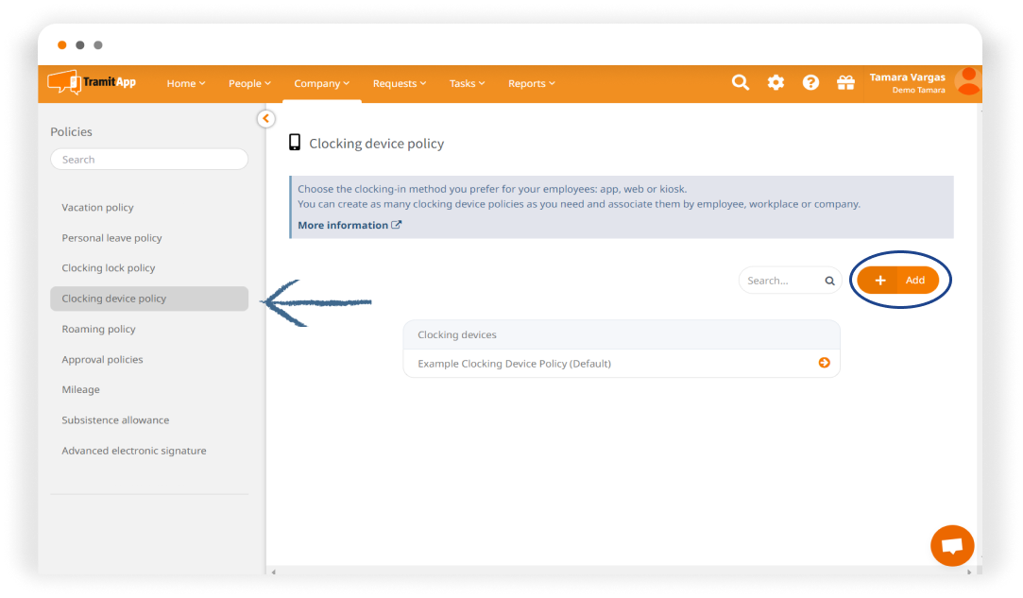The image size is (1023, 598).
Task: Select Roaming policy in sidebar
Action: coord(98,329)
